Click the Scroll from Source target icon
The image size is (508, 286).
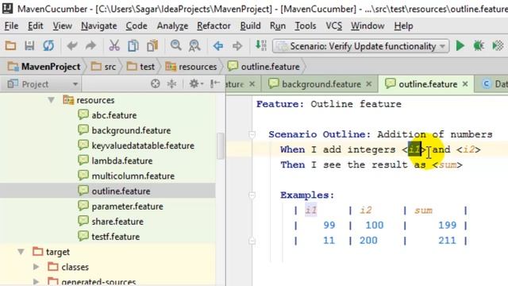tap(156, 84)
